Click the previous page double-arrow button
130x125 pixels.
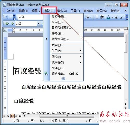click(x=126, y=104)
